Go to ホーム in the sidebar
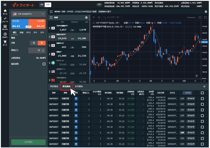 tap(5, 12)
